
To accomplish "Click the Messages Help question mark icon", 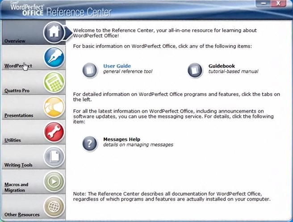I will (90, 143).
